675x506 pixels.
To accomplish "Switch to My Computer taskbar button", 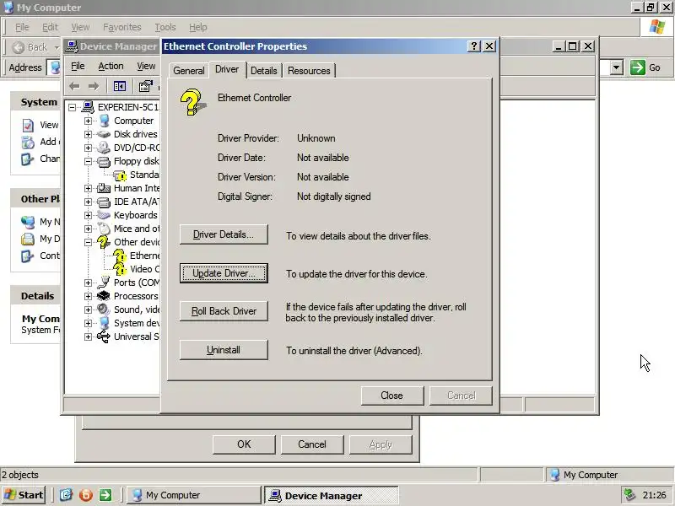I will point(194,495).
